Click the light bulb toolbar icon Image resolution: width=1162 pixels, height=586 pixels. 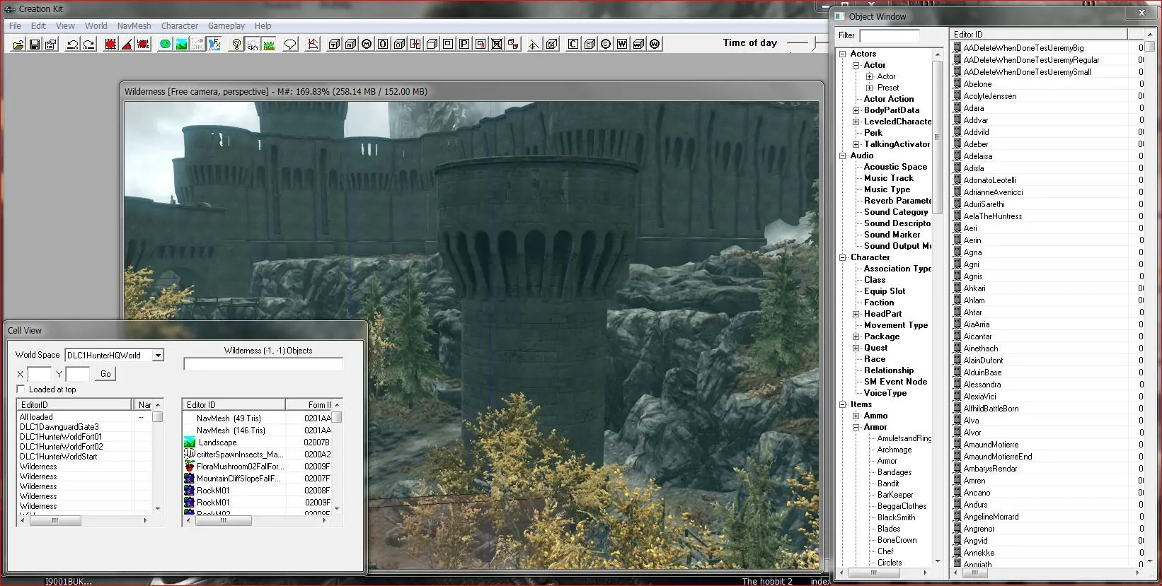point(236,44)
